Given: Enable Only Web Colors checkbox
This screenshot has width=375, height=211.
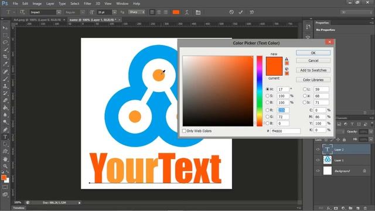Looking at the screenshot, I should pyautogui.click(x=184, y=131).
